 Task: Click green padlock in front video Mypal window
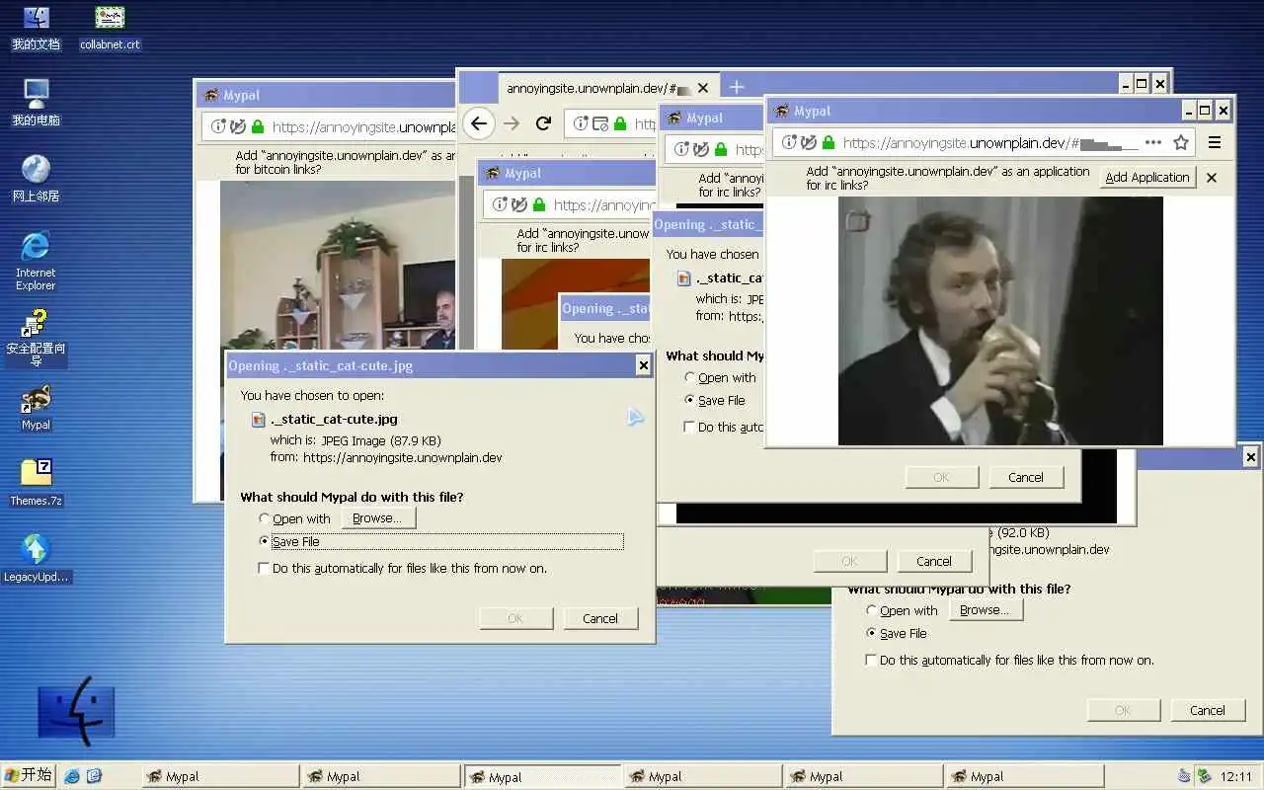[x=829, y=143]
